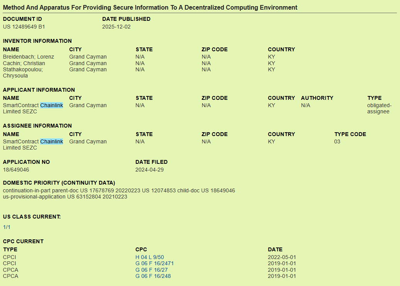The image size is (400, 286).
Task: Open CPC link G 06 F 16/248
Action: point(153,276)
